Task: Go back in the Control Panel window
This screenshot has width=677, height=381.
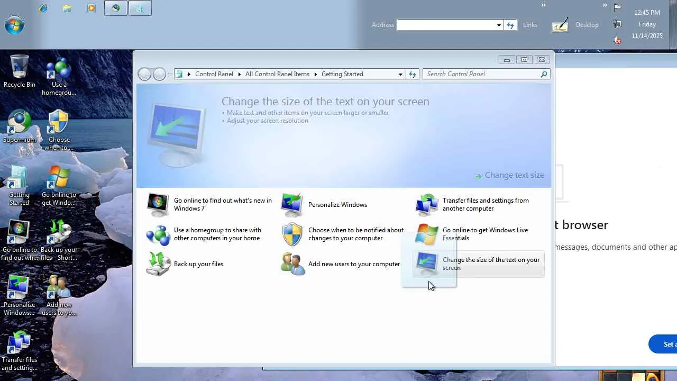Action: click(x=144, y=74)
